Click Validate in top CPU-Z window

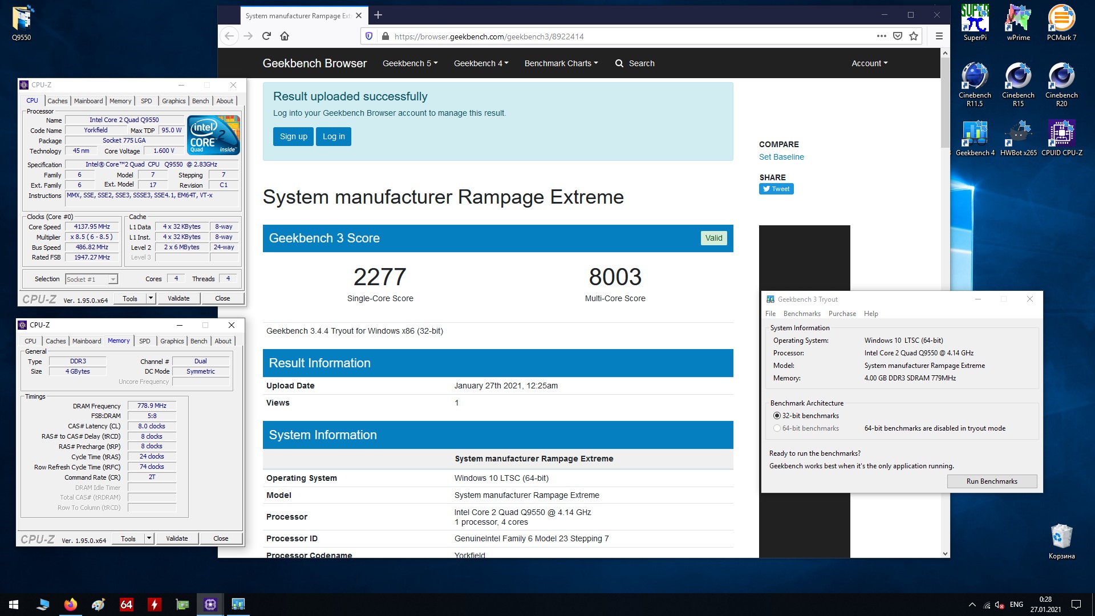pos(179,298)
